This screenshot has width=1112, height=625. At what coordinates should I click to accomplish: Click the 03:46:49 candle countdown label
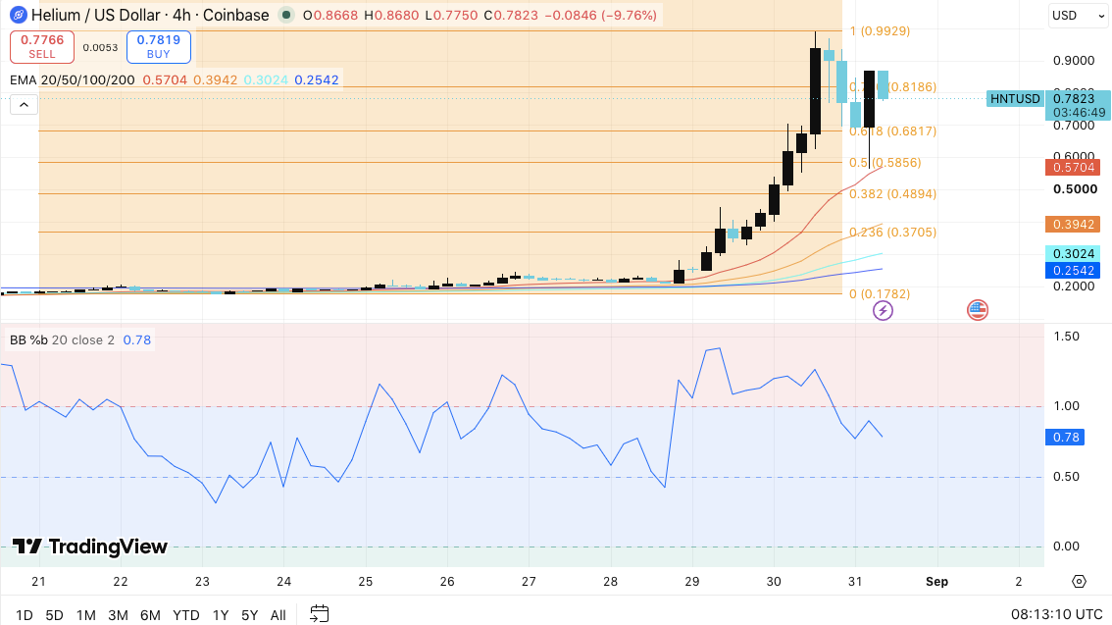[x=1079, y=113]
